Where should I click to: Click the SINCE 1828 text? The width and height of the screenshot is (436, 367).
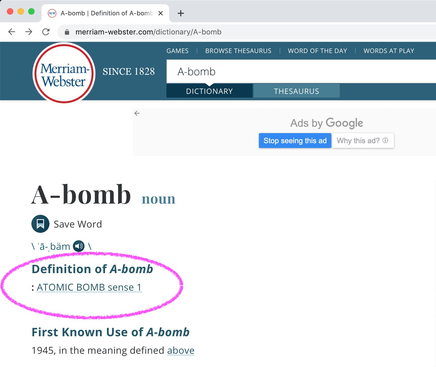tap(129, 72)
